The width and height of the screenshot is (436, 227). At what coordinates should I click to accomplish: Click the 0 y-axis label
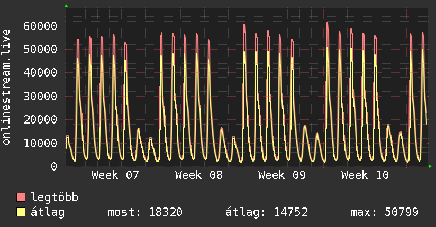click(x=54, y=166)
